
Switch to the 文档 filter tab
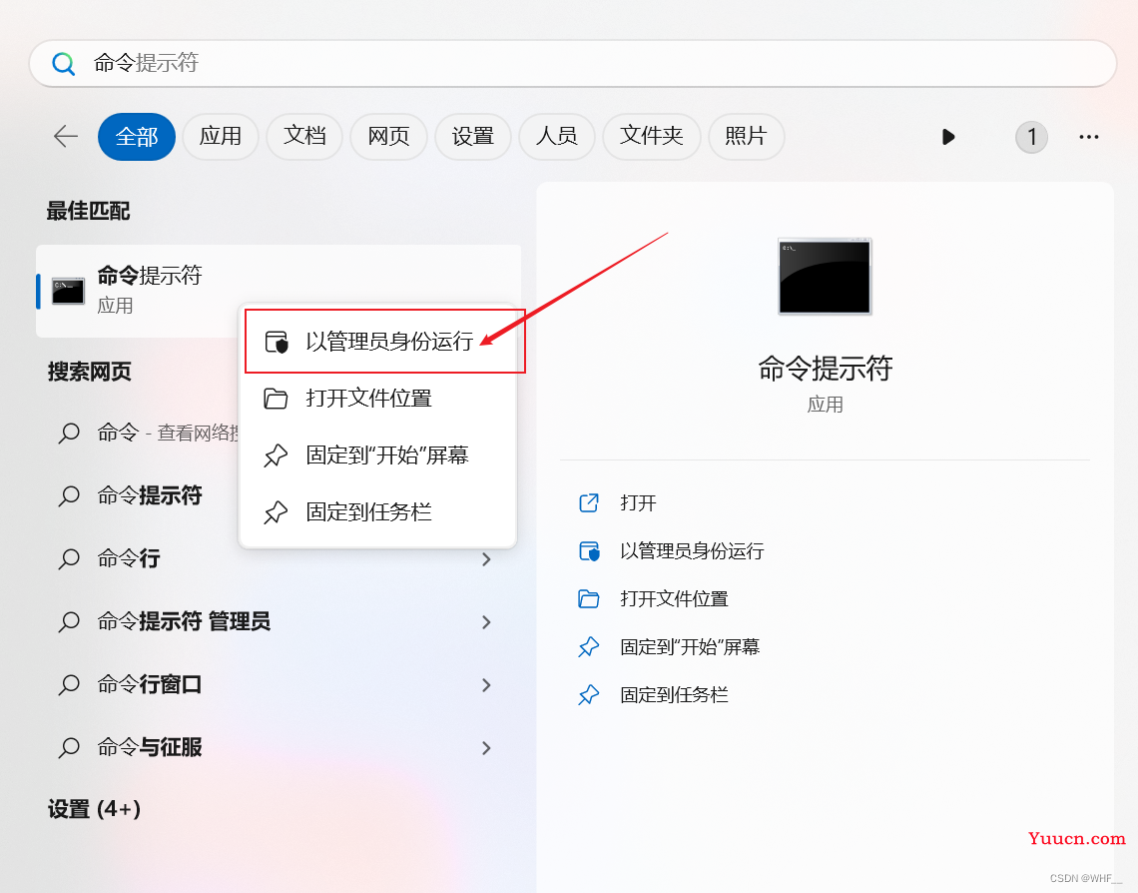[x=304, y=137]
